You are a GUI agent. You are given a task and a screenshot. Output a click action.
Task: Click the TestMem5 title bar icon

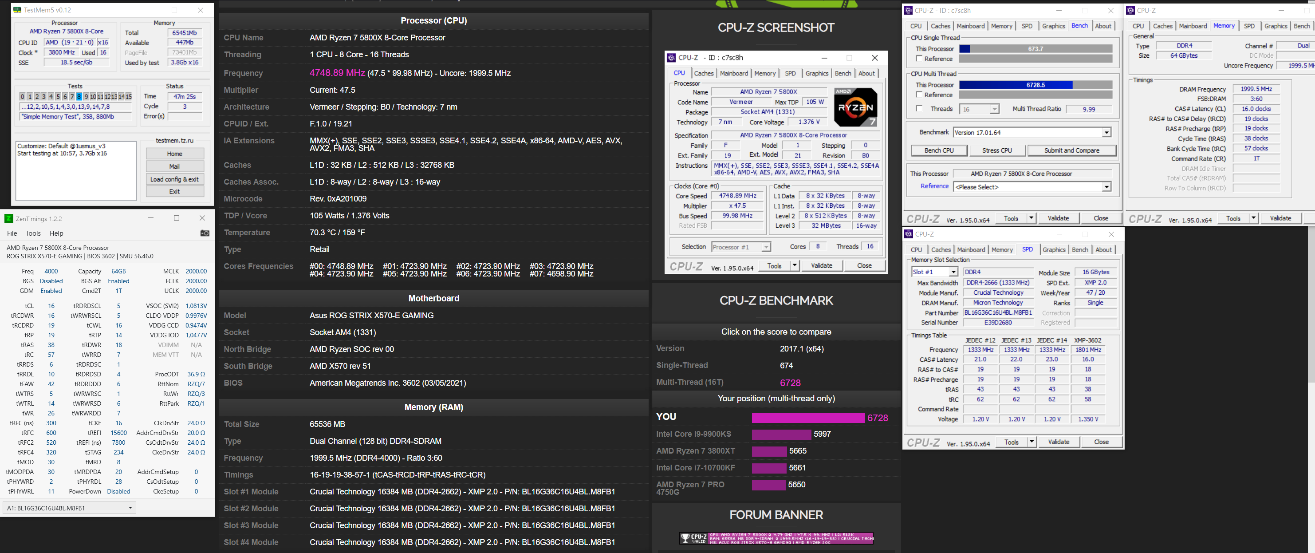click(17, 10)
